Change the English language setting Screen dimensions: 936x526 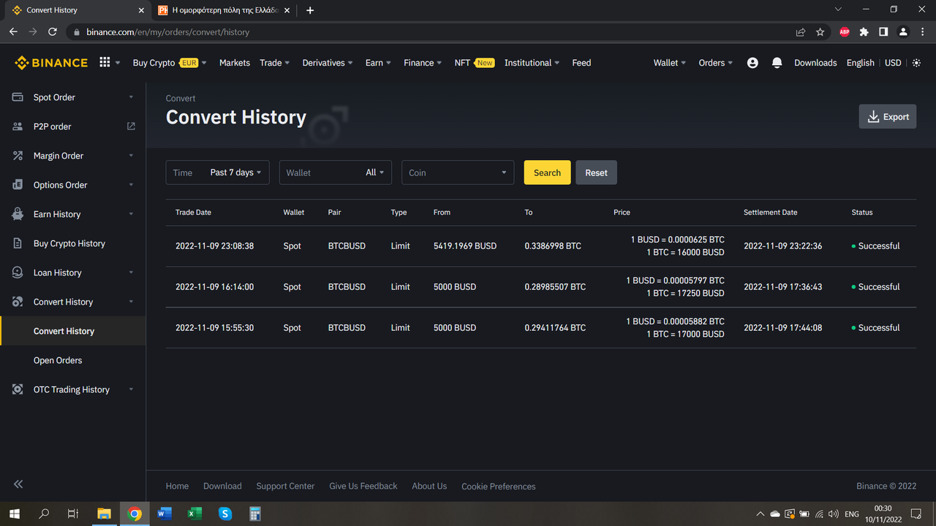[861, 63]
